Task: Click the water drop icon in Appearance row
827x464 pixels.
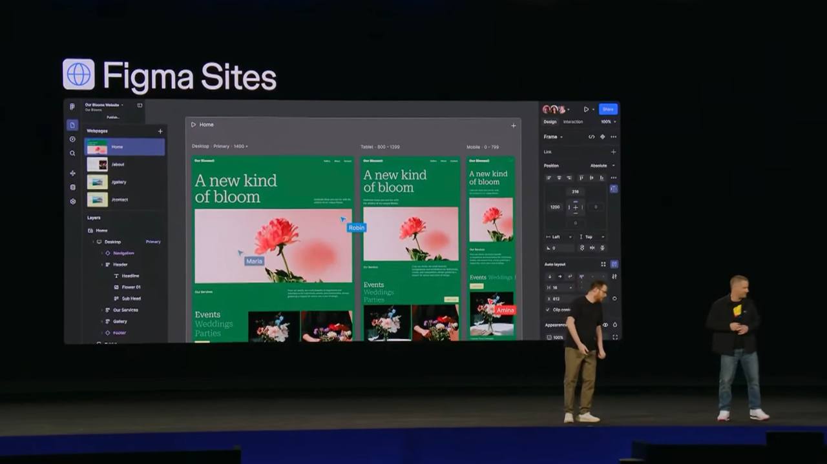Action: coord(614,325)
